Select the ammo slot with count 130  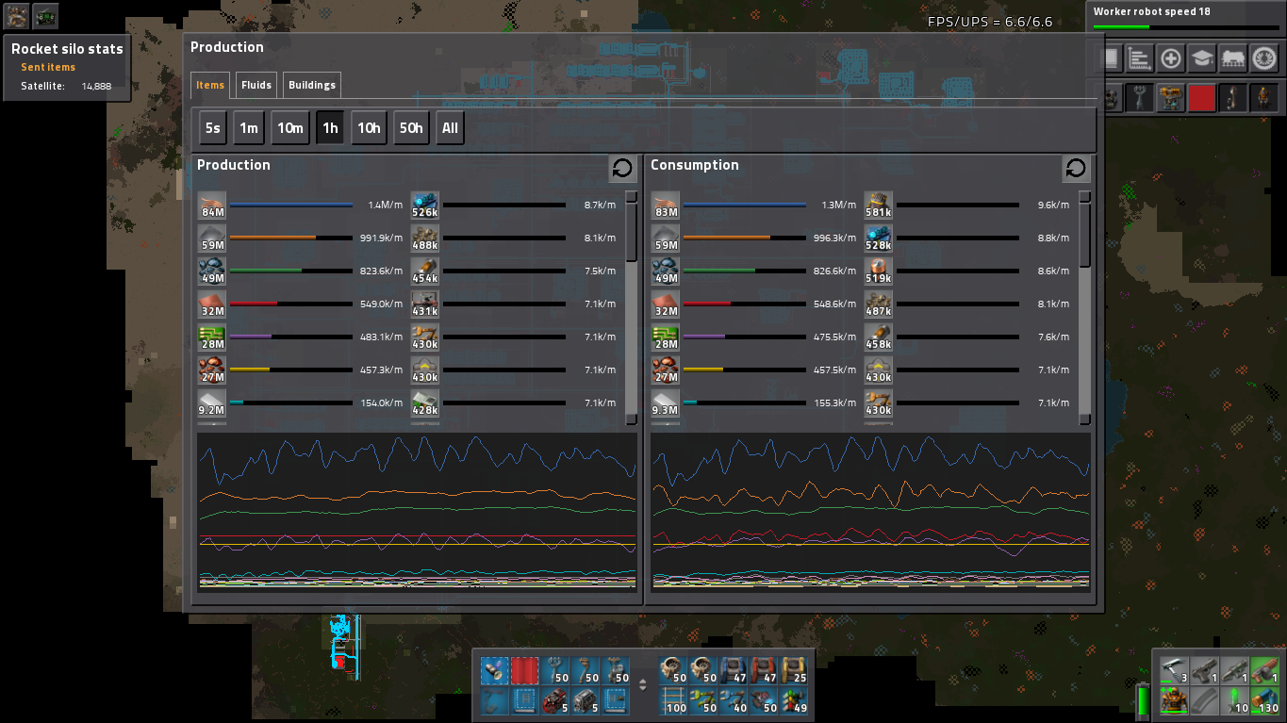click(1264, 701)
